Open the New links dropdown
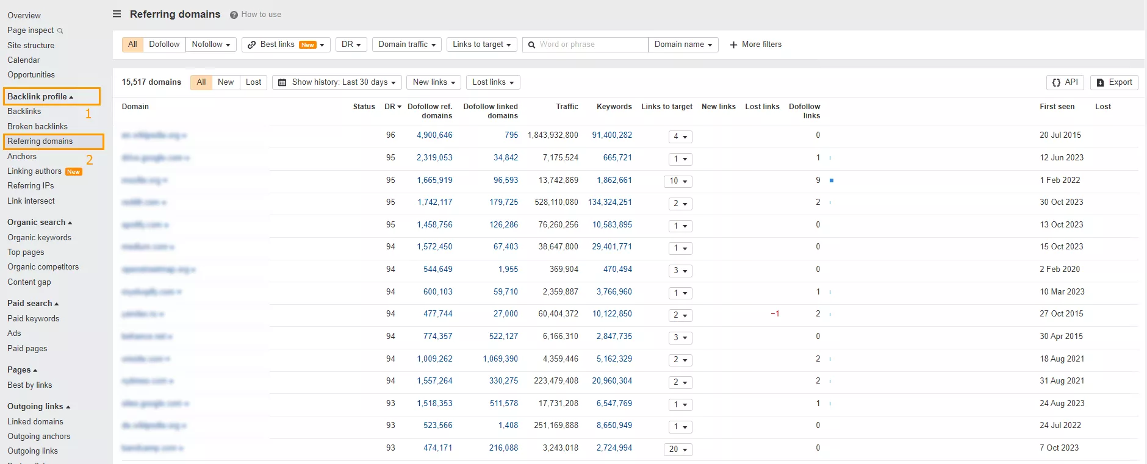 click(434, 82)
